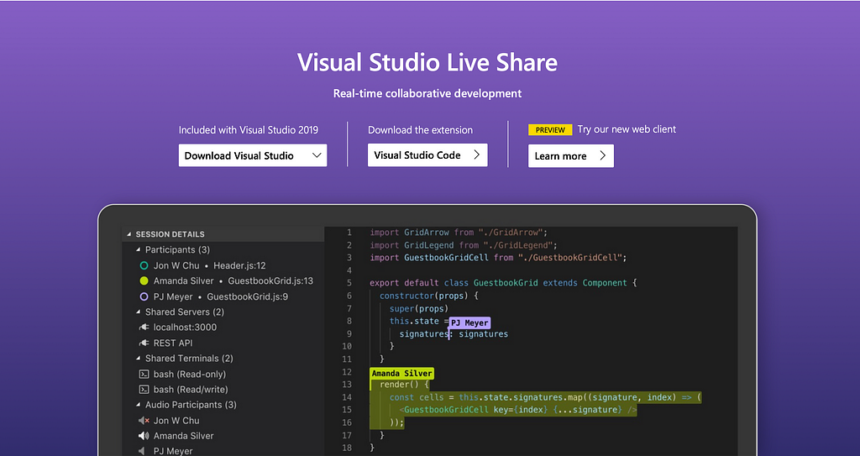
Task: Click the yellow PREVIEW badge
Action: coord(550,130)
